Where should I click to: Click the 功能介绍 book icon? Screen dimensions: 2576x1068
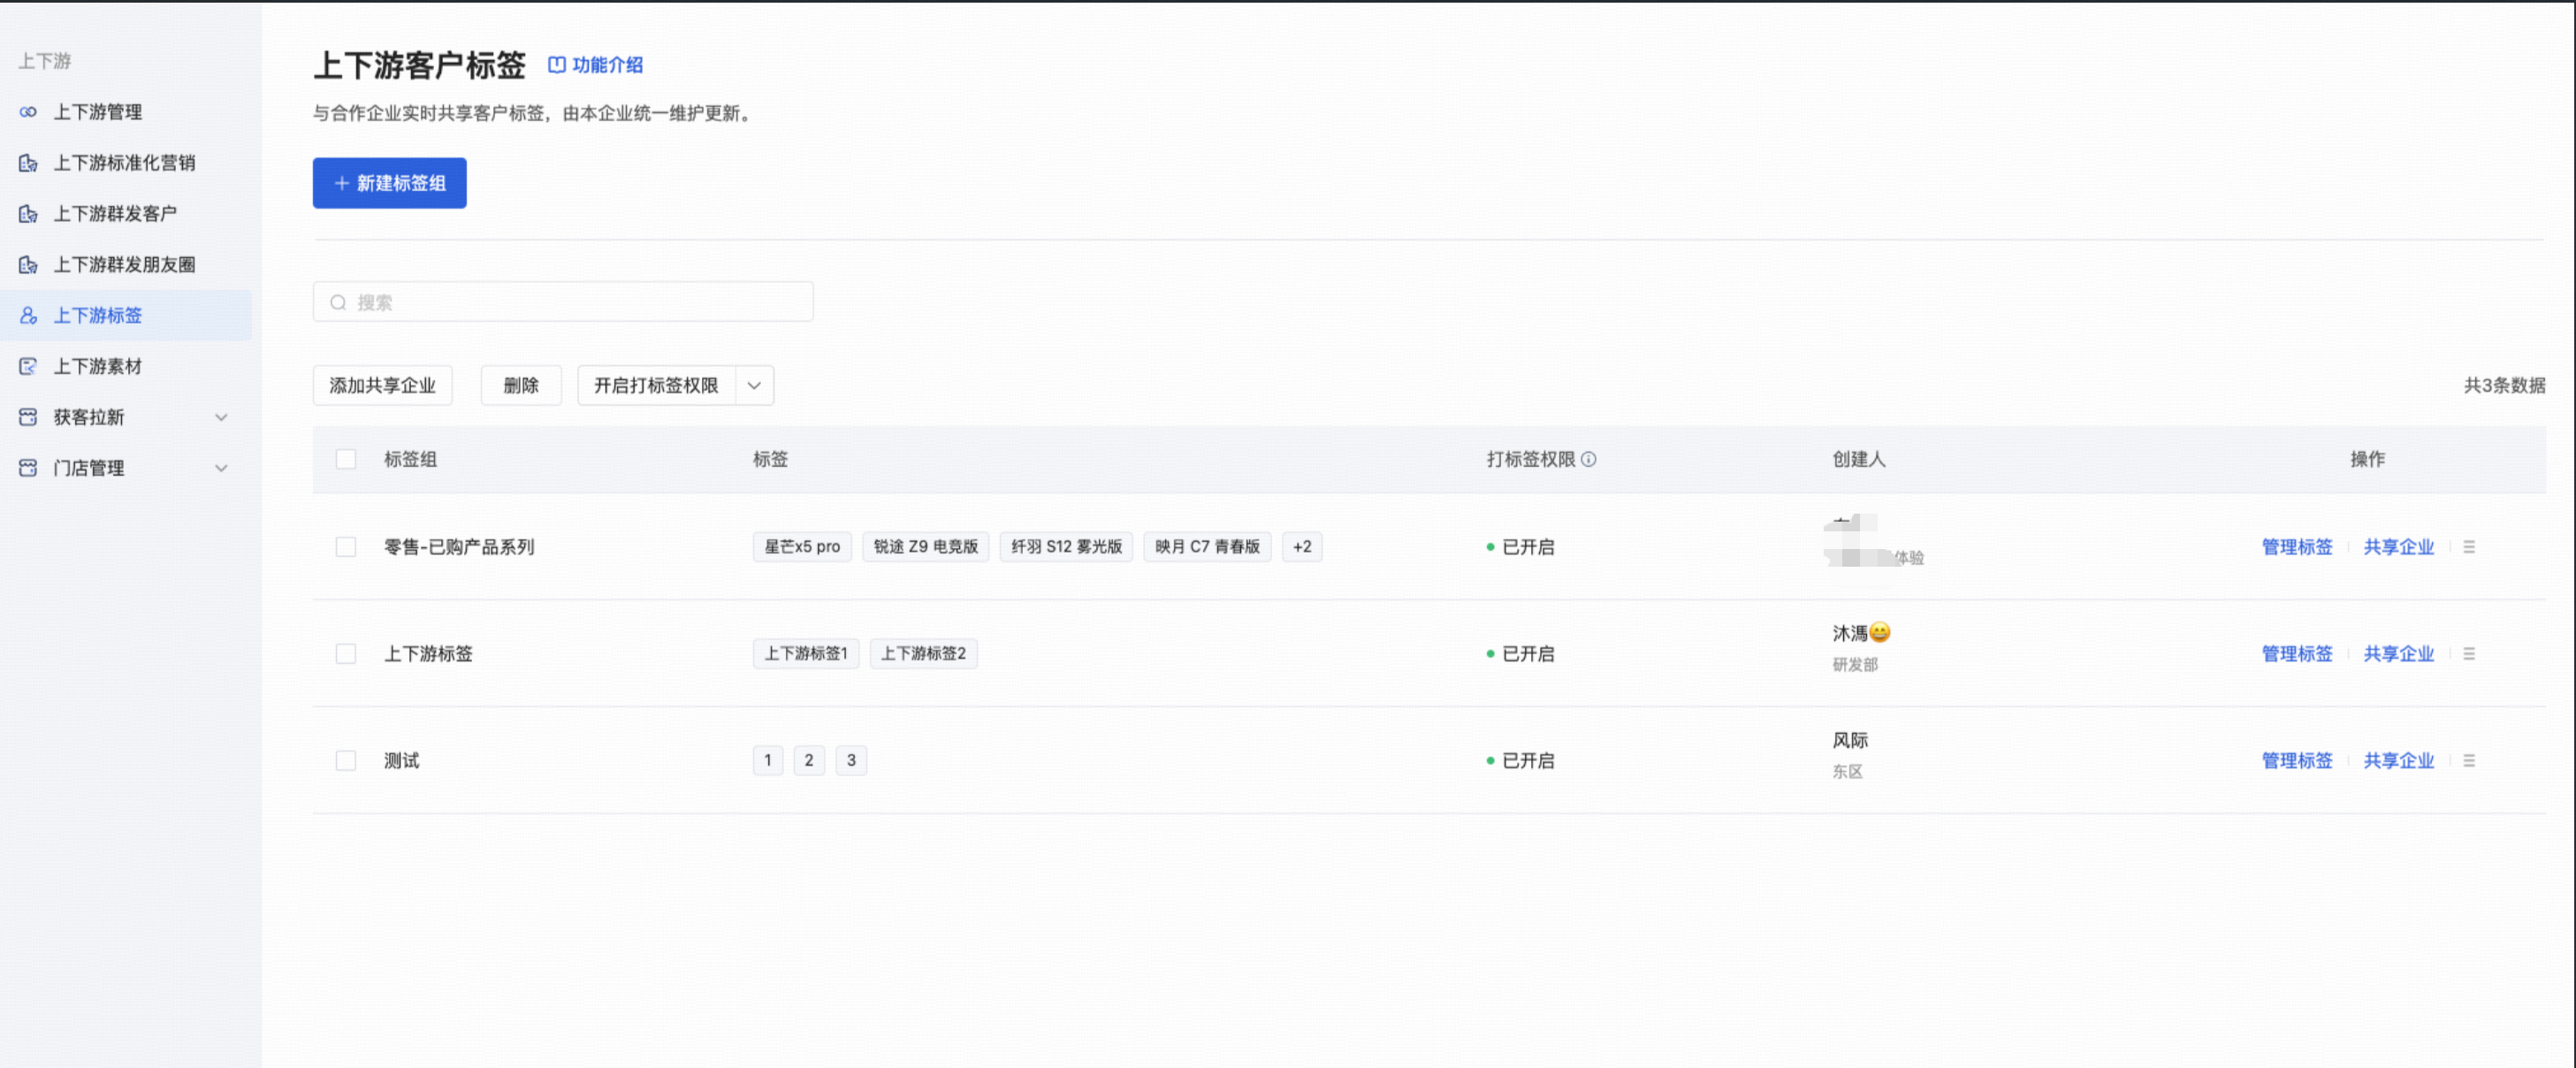pyautogui.click(x=557, y=65)
